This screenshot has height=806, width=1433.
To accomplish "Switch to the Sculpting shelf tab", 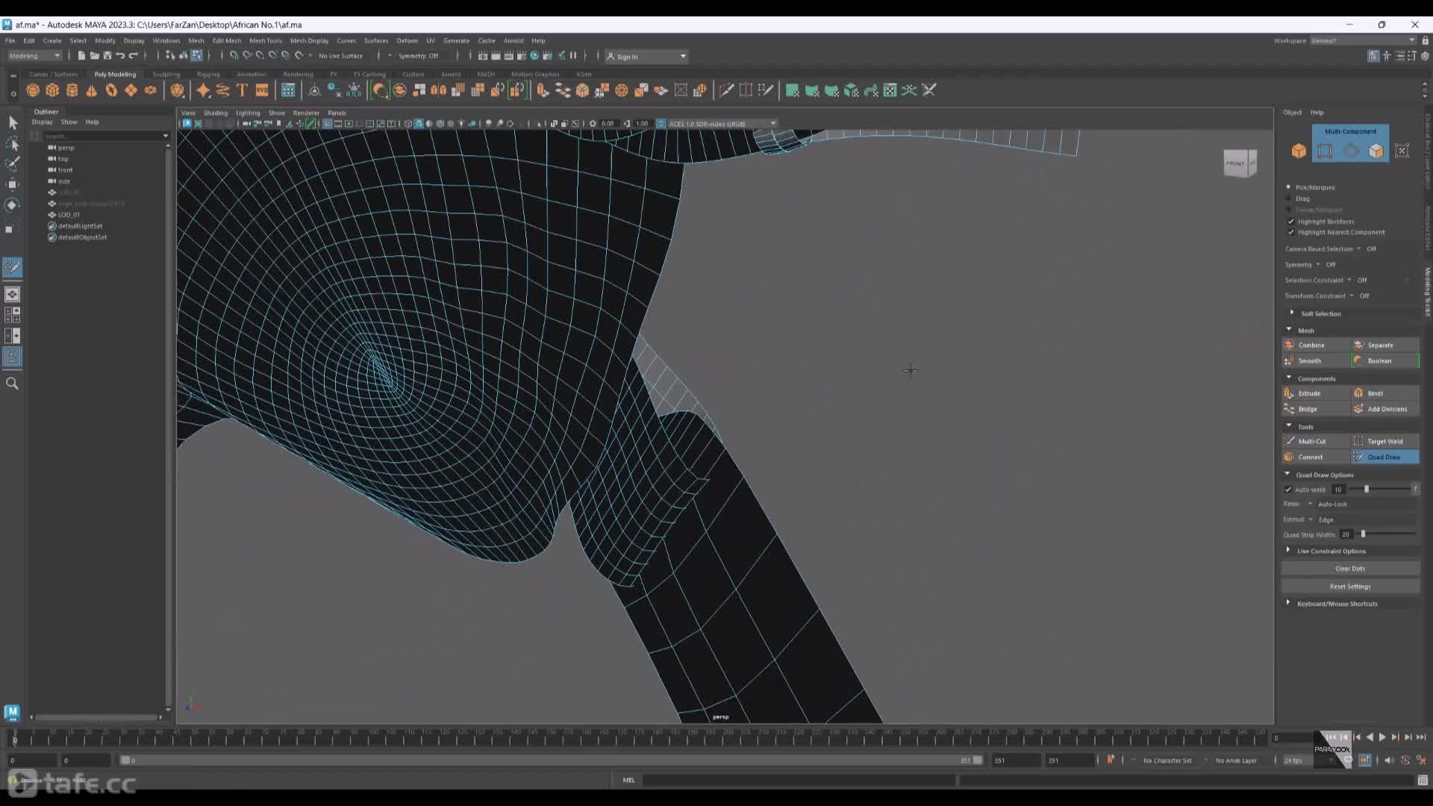I will click(x=166, y=74).
